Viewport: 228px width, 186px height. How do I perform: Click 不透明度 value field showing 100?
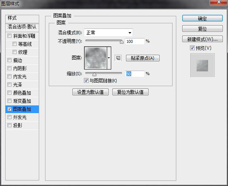coord(135,41)
